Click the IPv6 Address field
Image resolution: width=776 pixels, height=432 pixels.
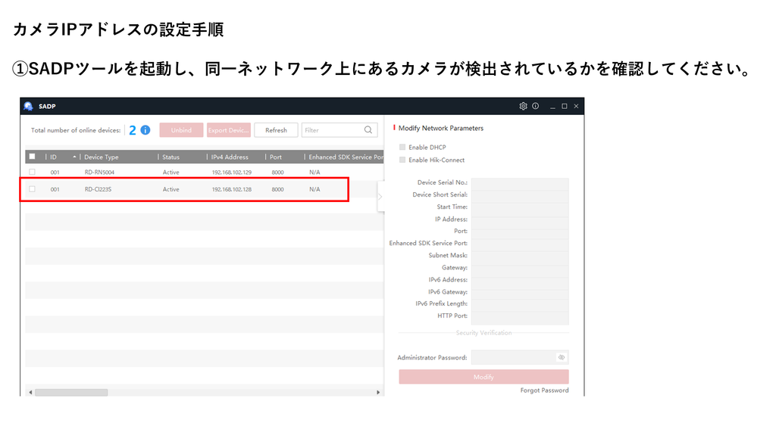[x=520, y=280]
